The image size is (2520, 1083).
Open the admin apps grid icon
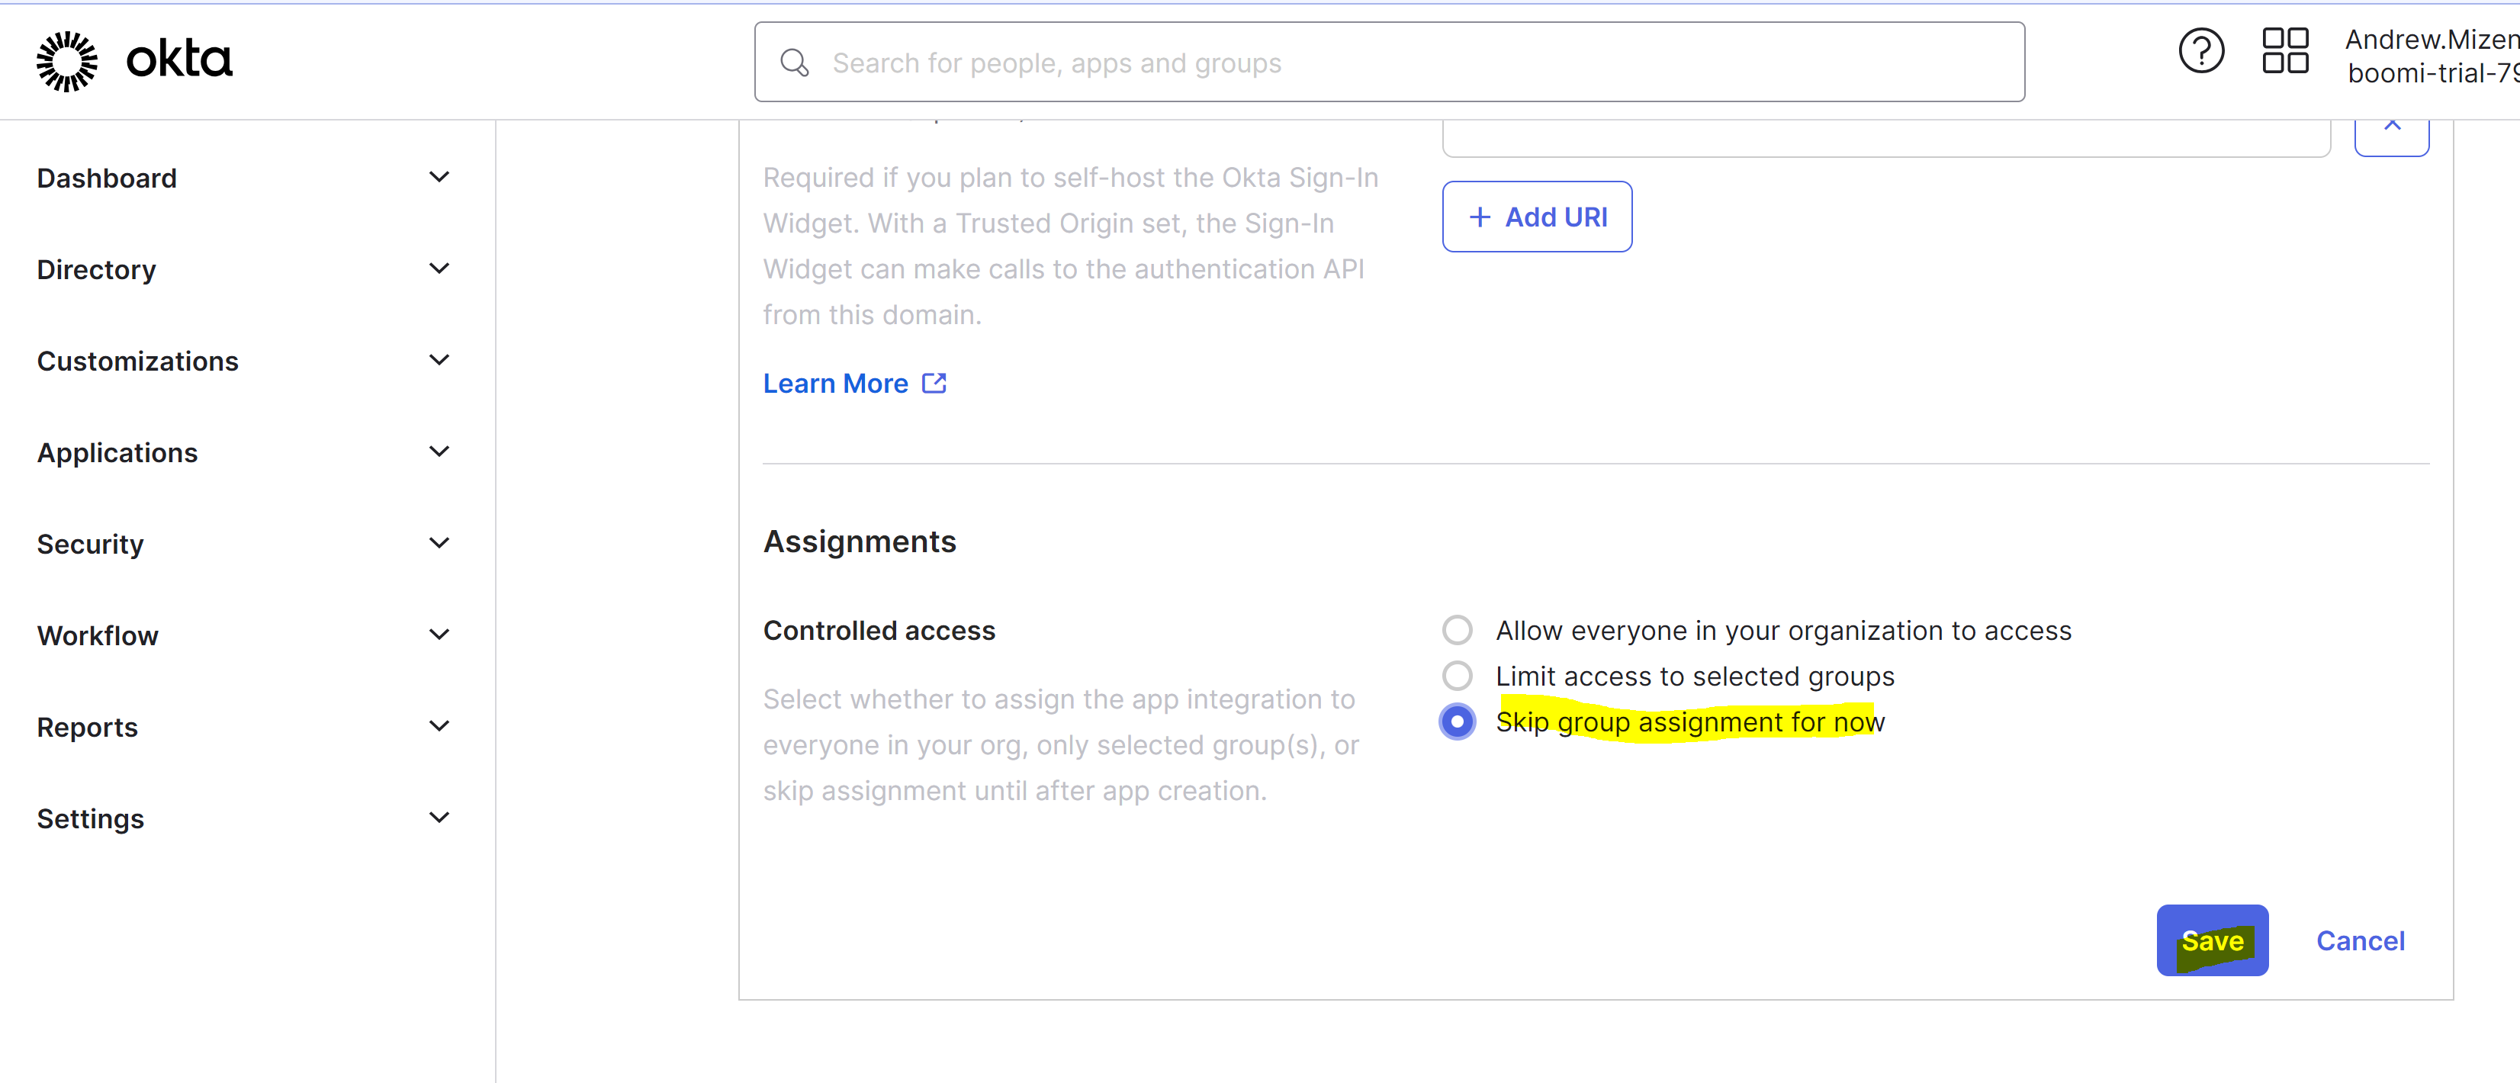pos(2284,51)
